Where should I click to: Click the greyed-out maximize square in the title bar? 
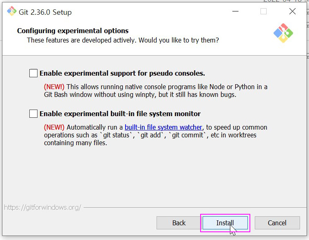[x=263, y=11]
